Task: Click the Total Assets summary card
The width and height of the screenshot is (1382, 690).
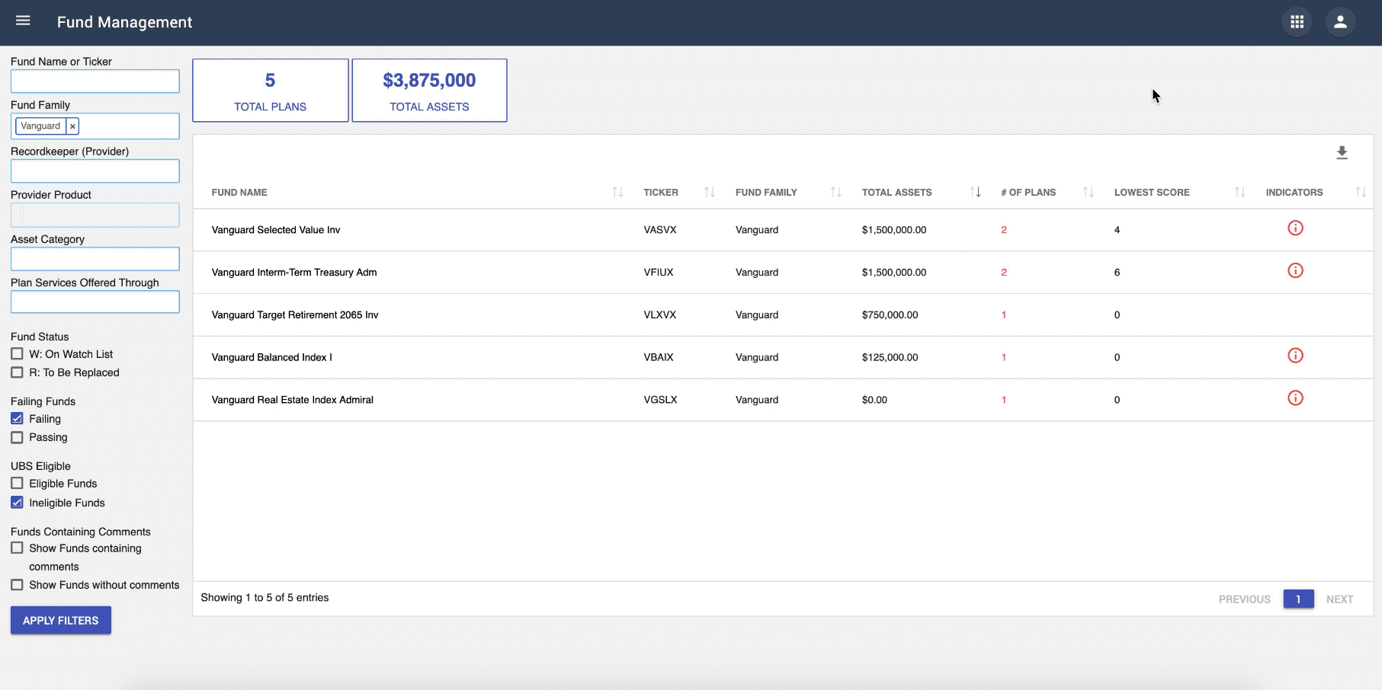Action: (429, 91)
